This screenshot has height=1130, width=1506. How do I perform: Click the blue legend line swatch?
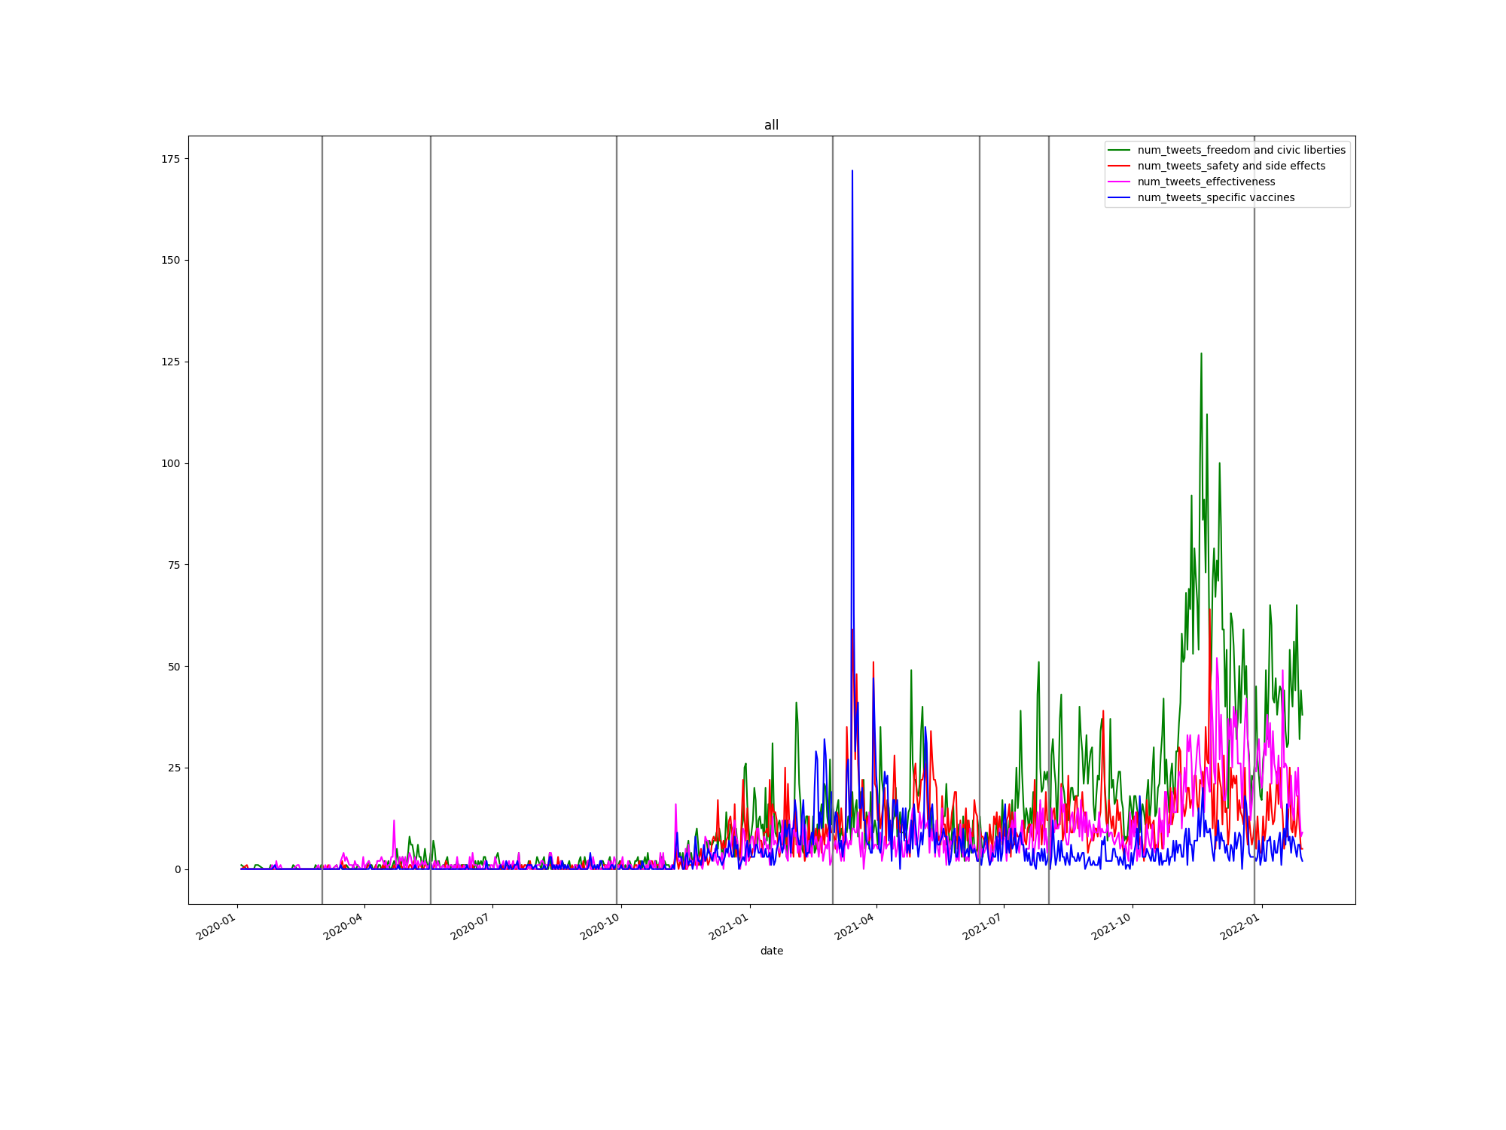[x=1119, y=198]
